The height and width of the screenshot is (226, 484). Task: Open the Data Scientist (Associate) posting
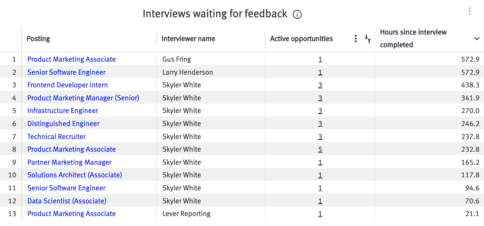(x=66, y=201)
